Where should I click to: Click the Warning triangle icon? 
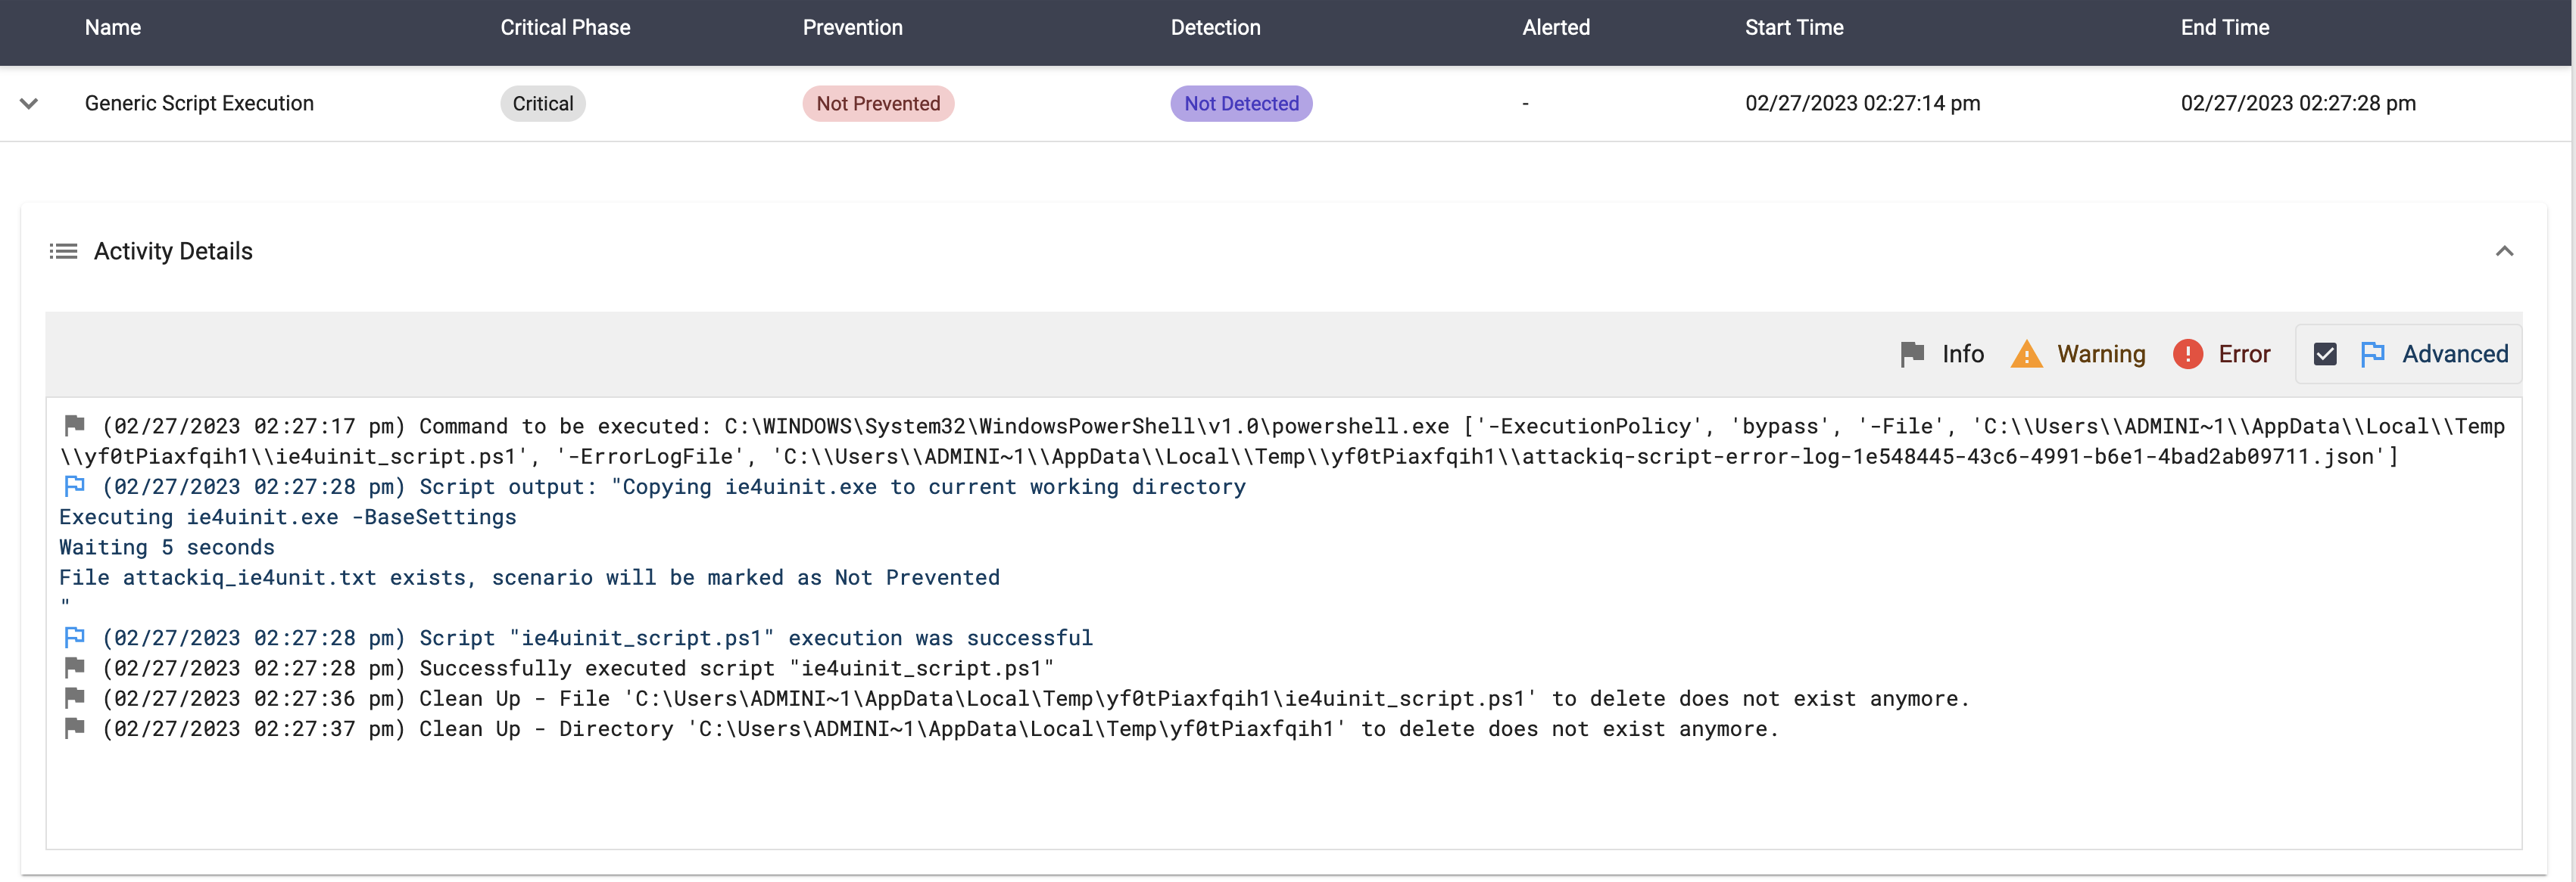coord(2026,353)
